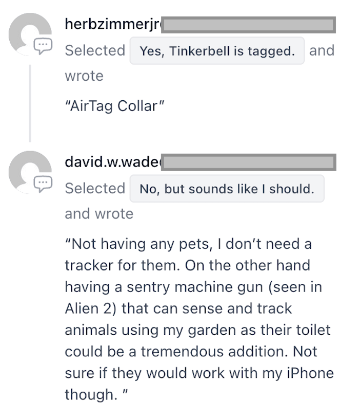Click "and" after the Tinkerbell answer chip
The image size is (359, 418).
pyautogui.click(x=322, y=51)
